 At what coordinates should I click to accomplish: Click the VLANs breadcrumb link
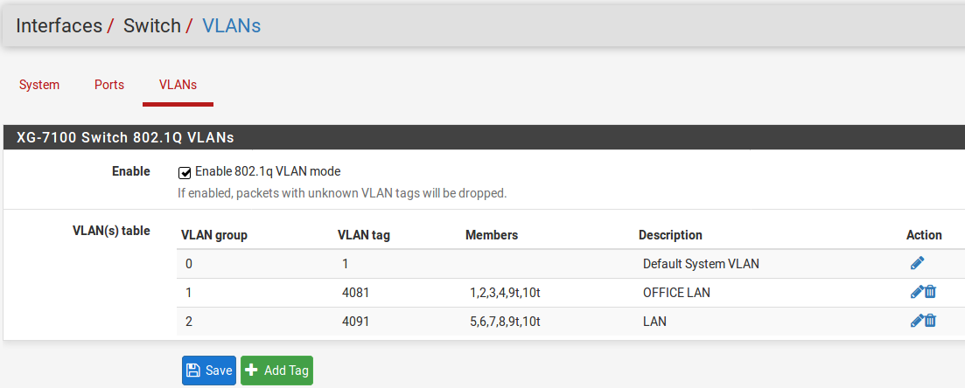pyautogui.click(x=231, y=25)
